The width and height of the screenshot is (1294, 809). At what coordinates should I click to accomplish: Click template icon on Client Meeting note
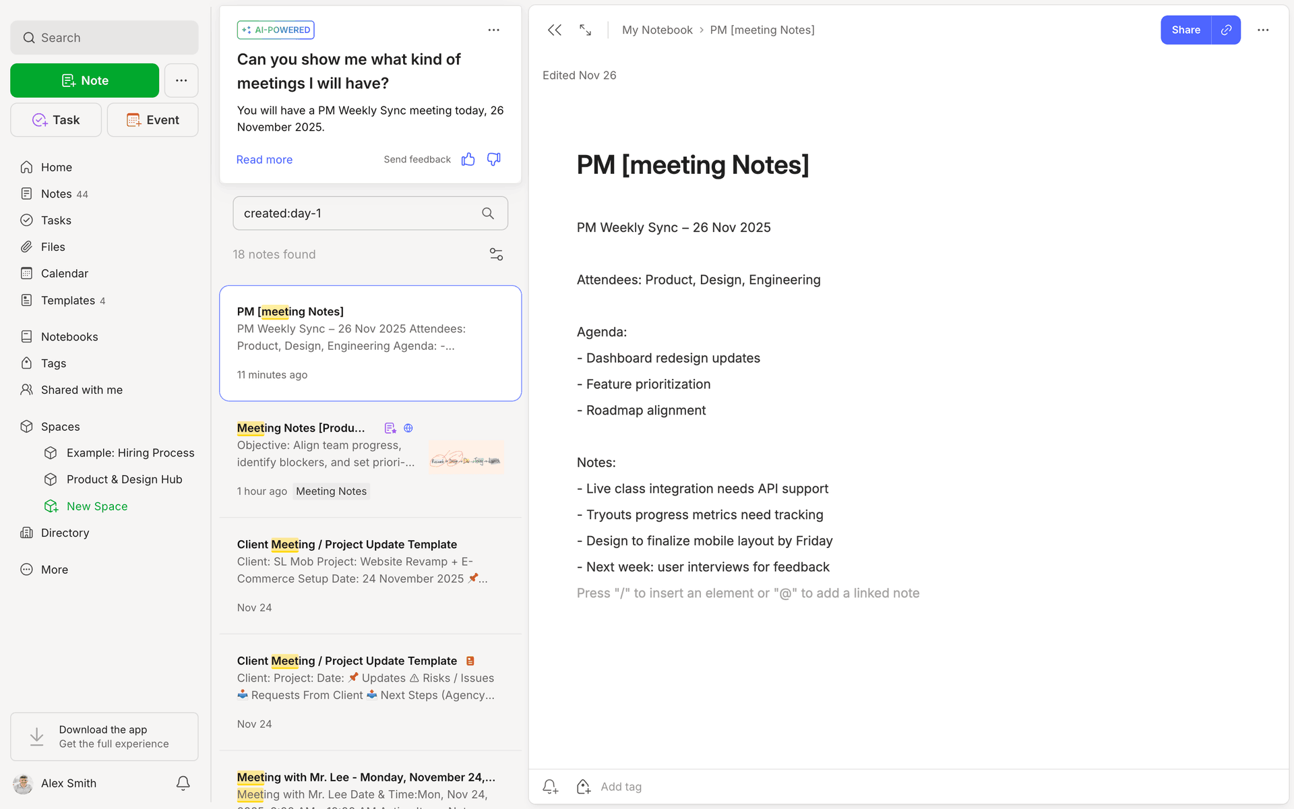[470, 661]
